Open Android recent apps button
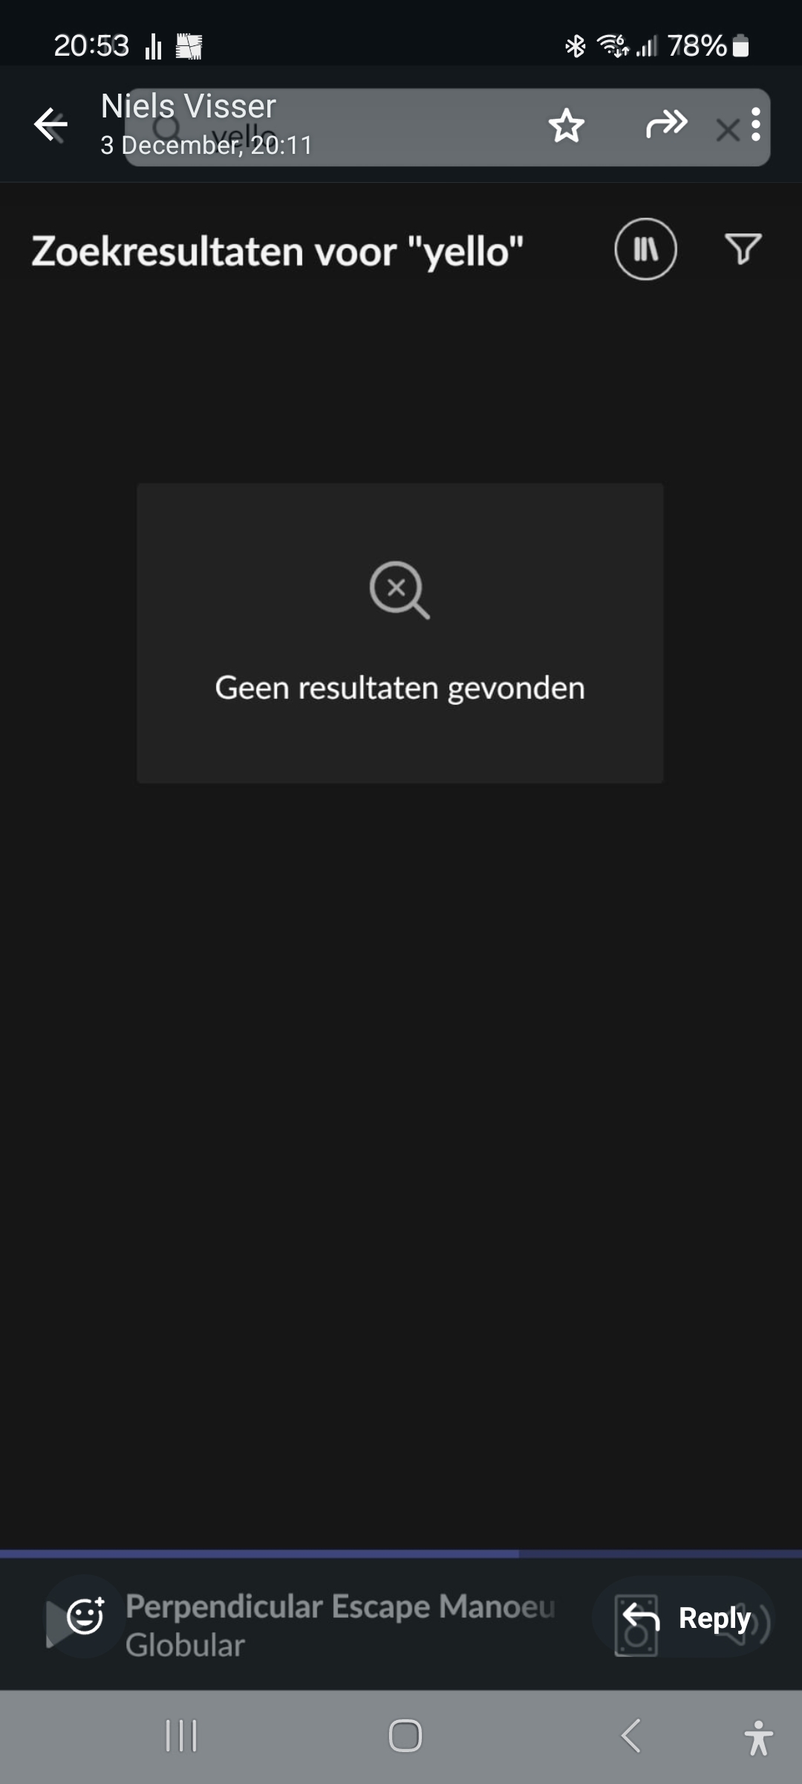This screenshot has width=802, height=1784. pos(181,1736)
